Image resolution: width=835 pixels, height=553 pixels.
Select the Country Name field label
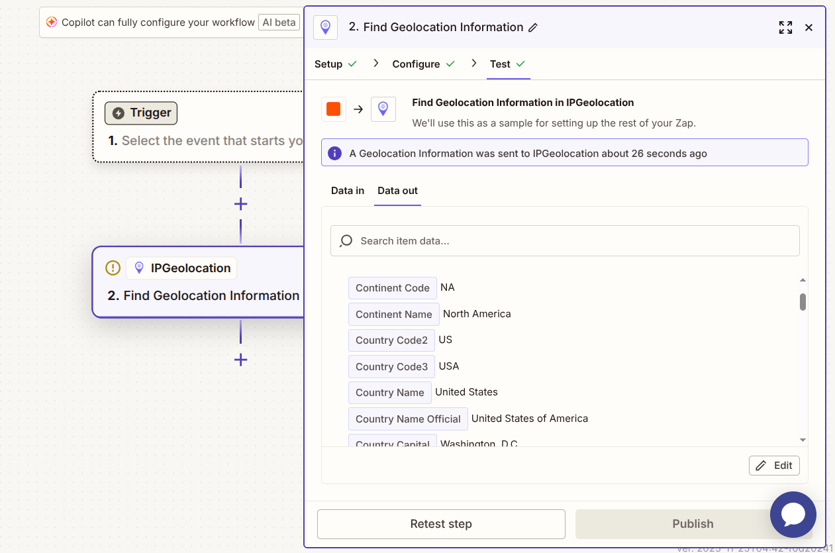[x=390, y=393]
